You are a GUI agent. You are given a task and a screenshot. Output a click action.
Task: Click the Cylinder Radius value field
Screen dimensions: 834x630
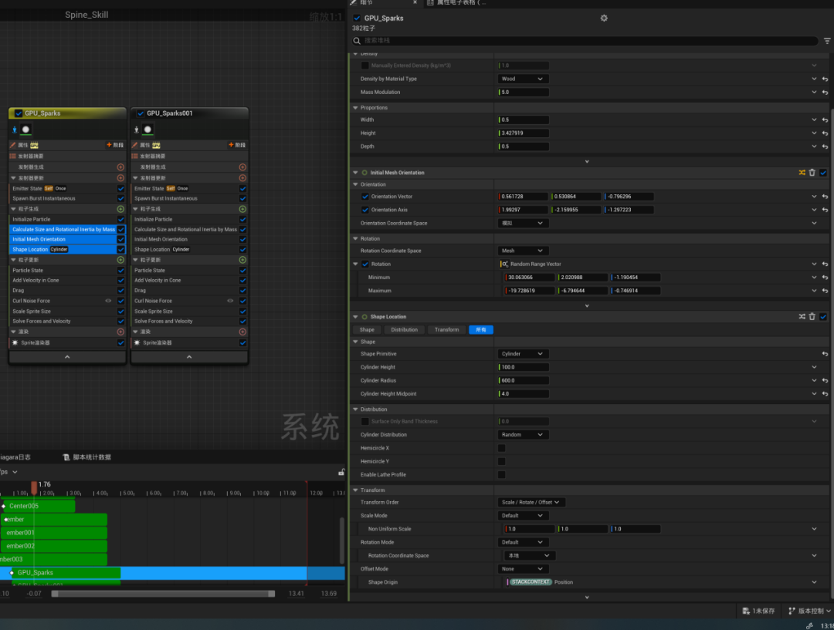[523, 380]
